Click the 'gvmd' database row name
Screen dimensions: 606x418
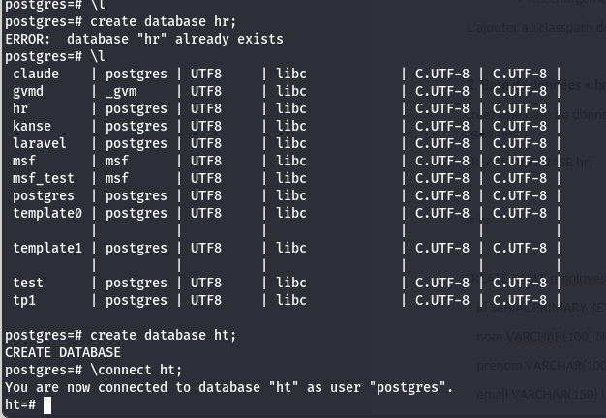pyautogui.click(x=28, y=91)
